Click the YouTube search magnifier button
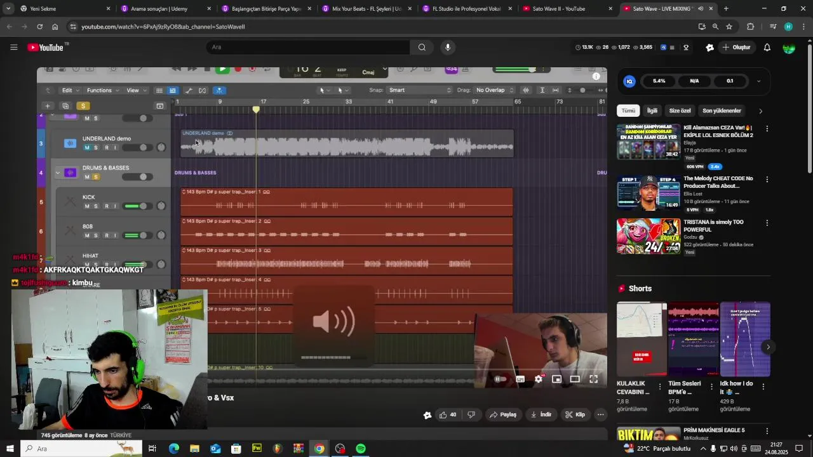The height and width of the screenshot is (457, 813). pos(422,47)
